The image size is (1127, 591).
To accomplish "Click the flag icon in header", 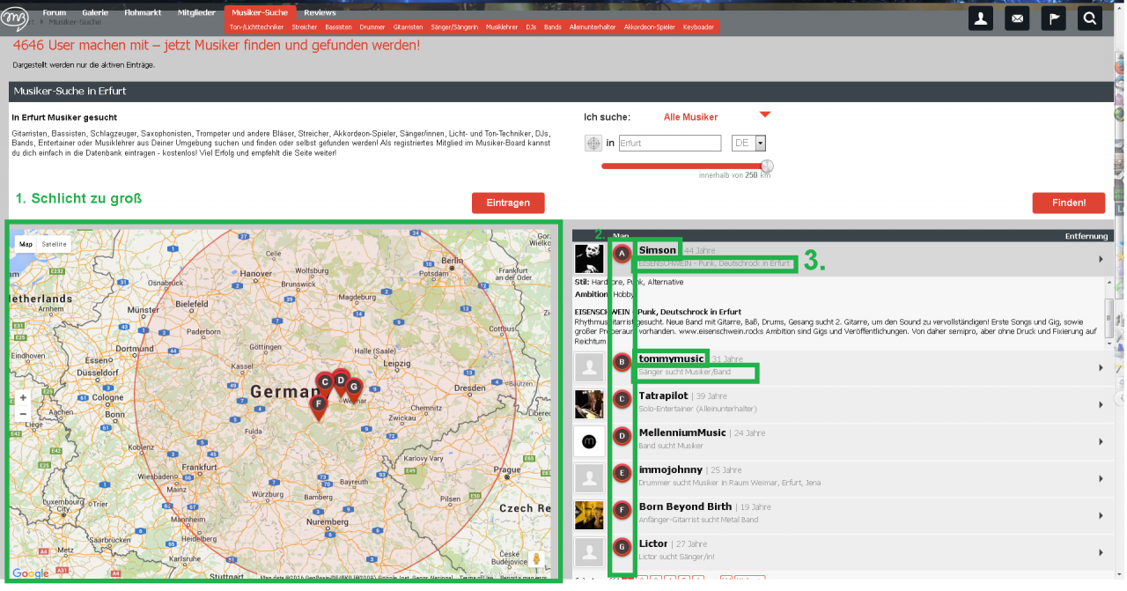I will point(1054,18).
